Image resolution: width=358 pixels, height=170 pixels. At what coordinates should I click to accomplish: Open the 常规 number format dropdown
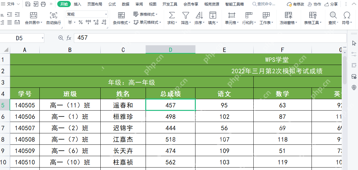coord(106,14)
